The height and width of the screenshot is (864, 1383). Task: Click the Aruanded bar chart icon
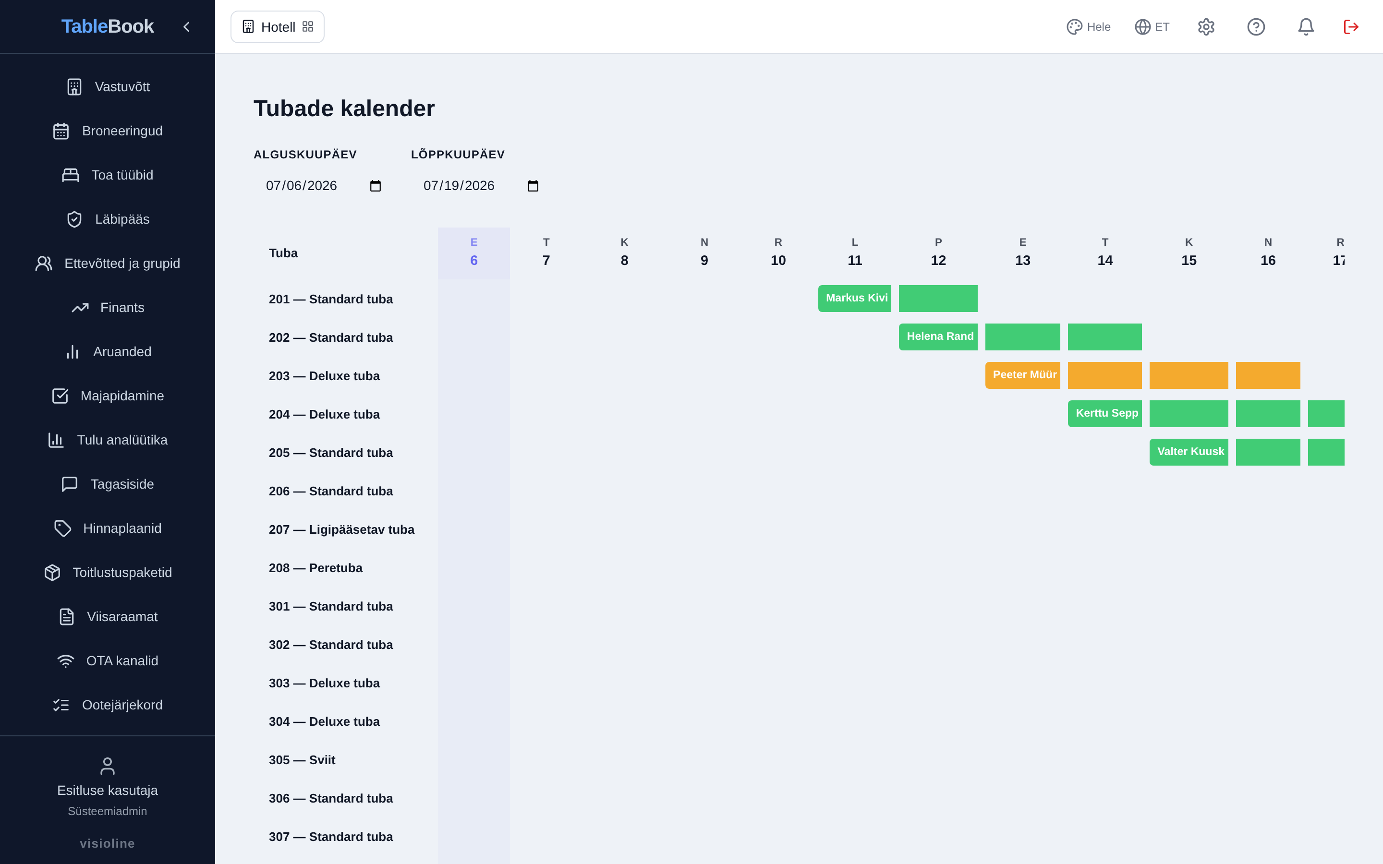tap(73, 352)
